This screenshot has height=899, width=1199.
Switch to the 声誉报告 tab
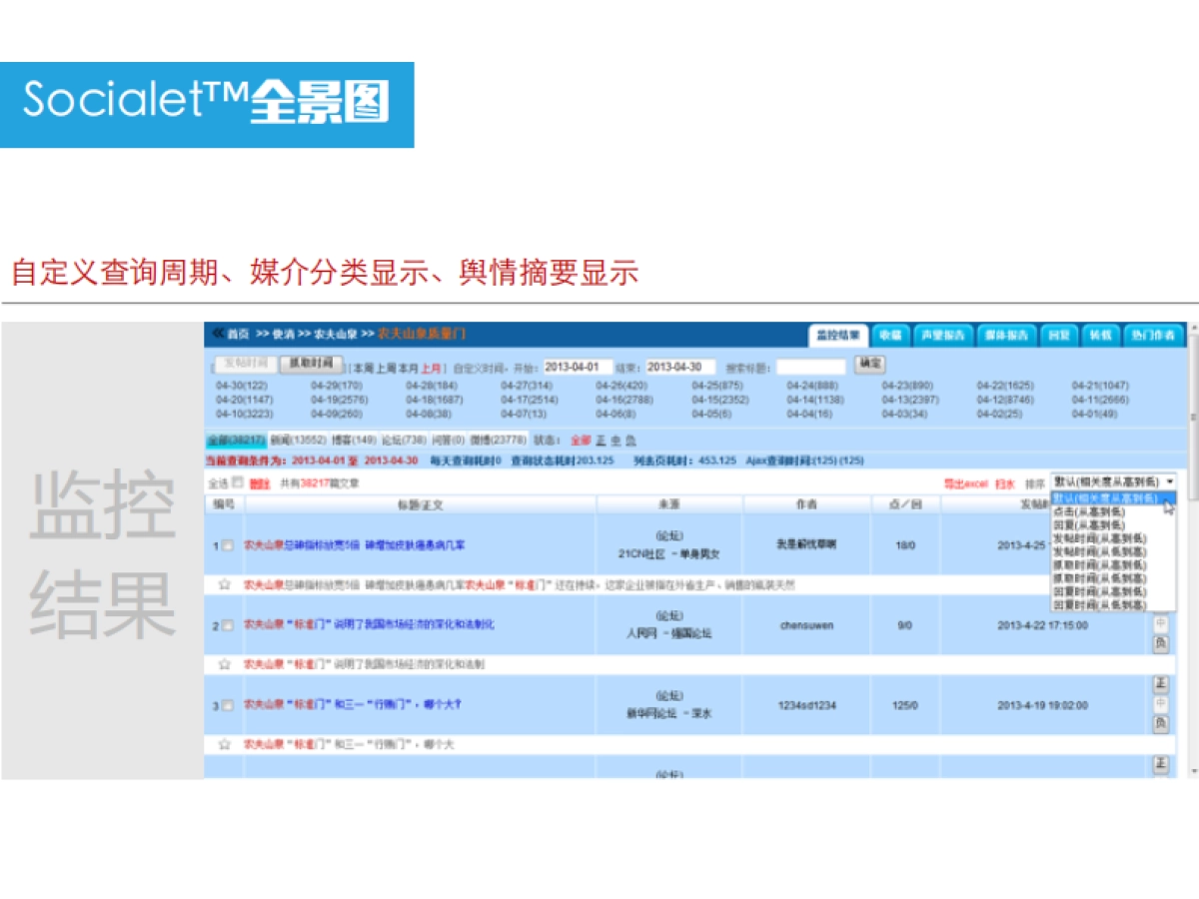point(942,336)
